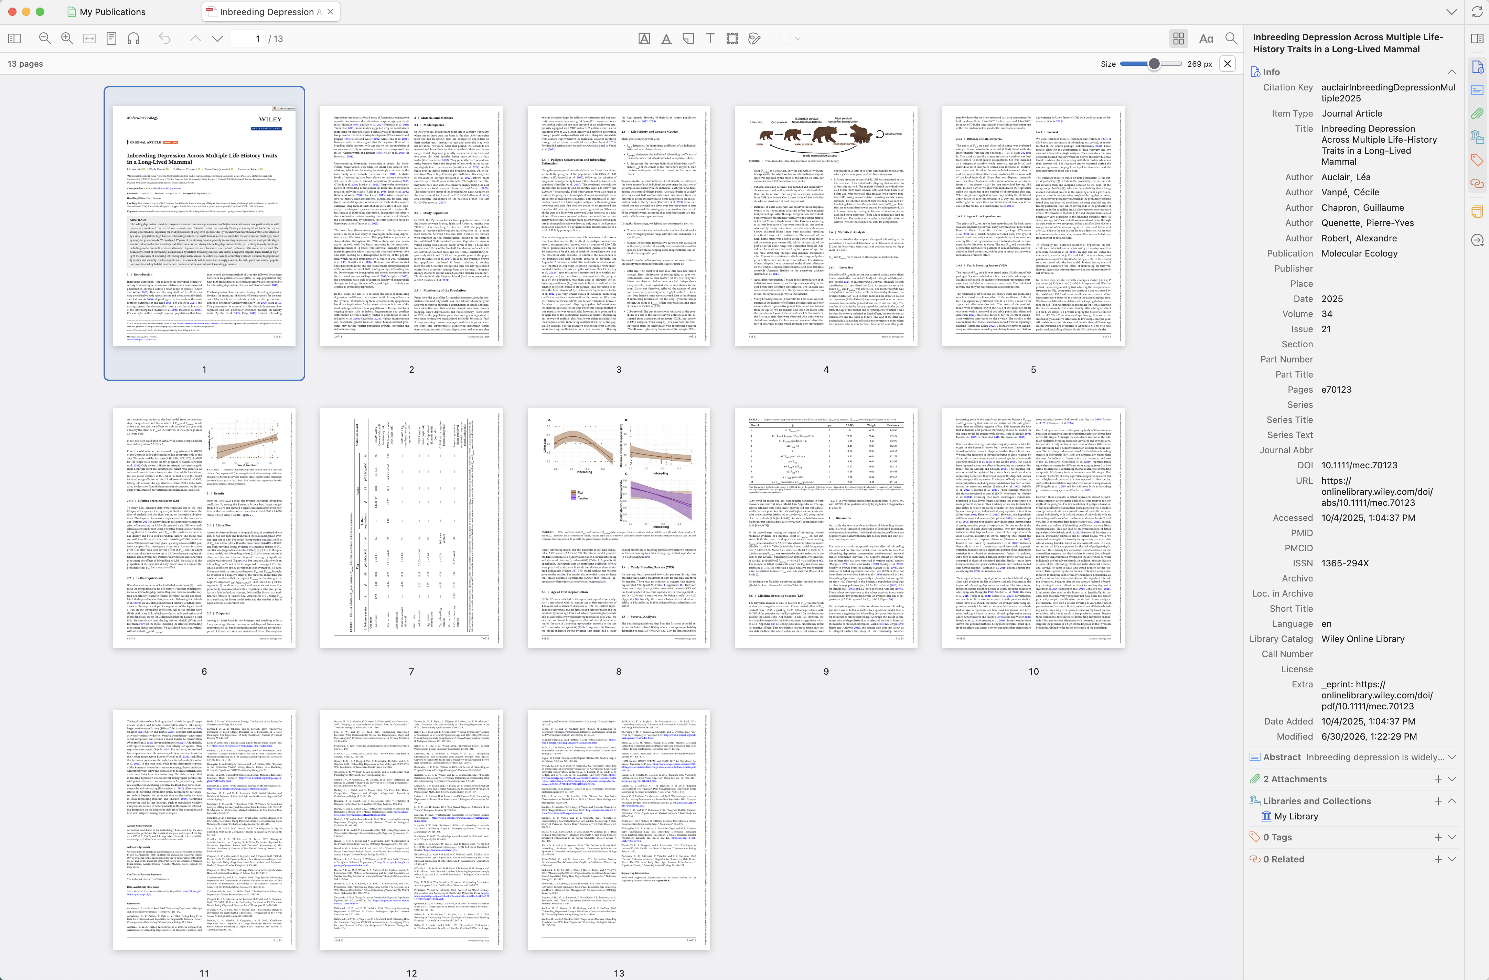
Task: Open page 8 thumbnail
Action: (x=619, y=529)
